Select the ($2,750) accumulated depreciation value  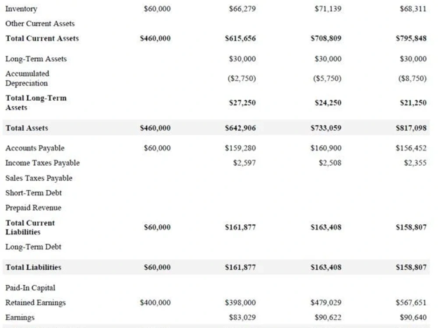pyautogui.click(x=242, y=78)
